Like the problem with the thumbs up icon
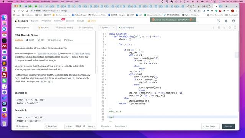This screenshot has width=245, height=138. [x=27, y=40]
